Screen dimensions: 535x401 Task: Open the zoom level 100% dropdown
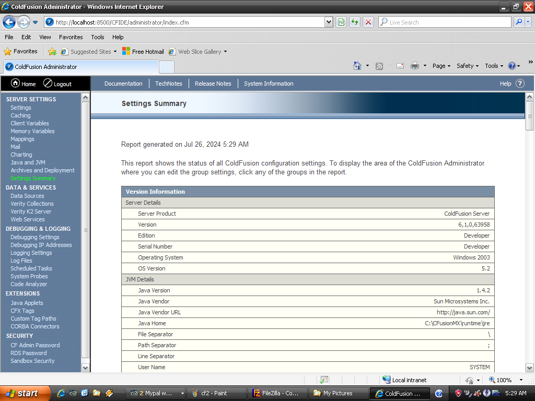(x=521, y=380)
